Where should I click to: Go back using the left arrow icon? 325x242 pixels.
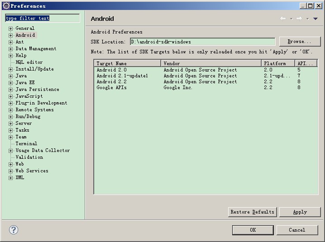[x=283, y=19]
